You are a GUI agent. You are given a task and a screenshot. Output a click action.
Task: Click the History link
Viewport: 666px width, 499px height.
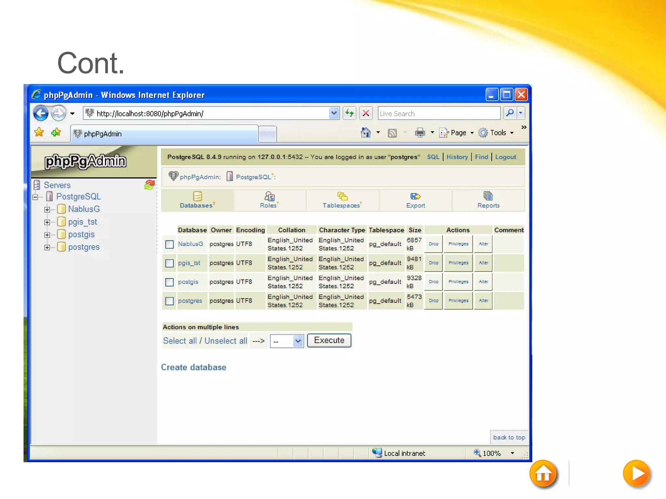(x=457, y=157)
